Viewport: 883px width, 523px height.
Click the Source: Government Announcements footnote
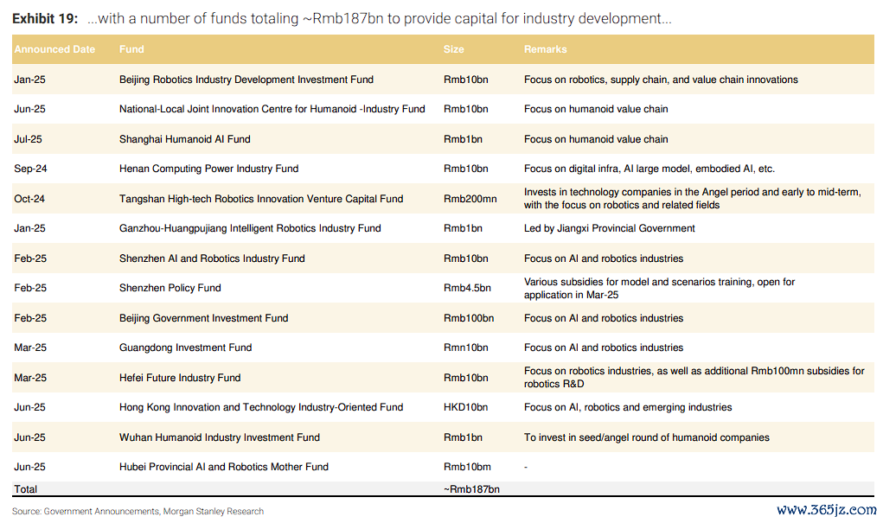click(x=138, y=511)
